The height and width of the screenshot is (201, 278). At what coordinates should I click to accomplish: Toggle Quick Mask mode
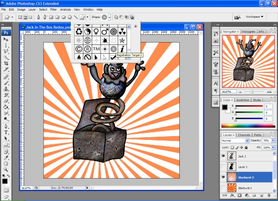click(6, 190)
